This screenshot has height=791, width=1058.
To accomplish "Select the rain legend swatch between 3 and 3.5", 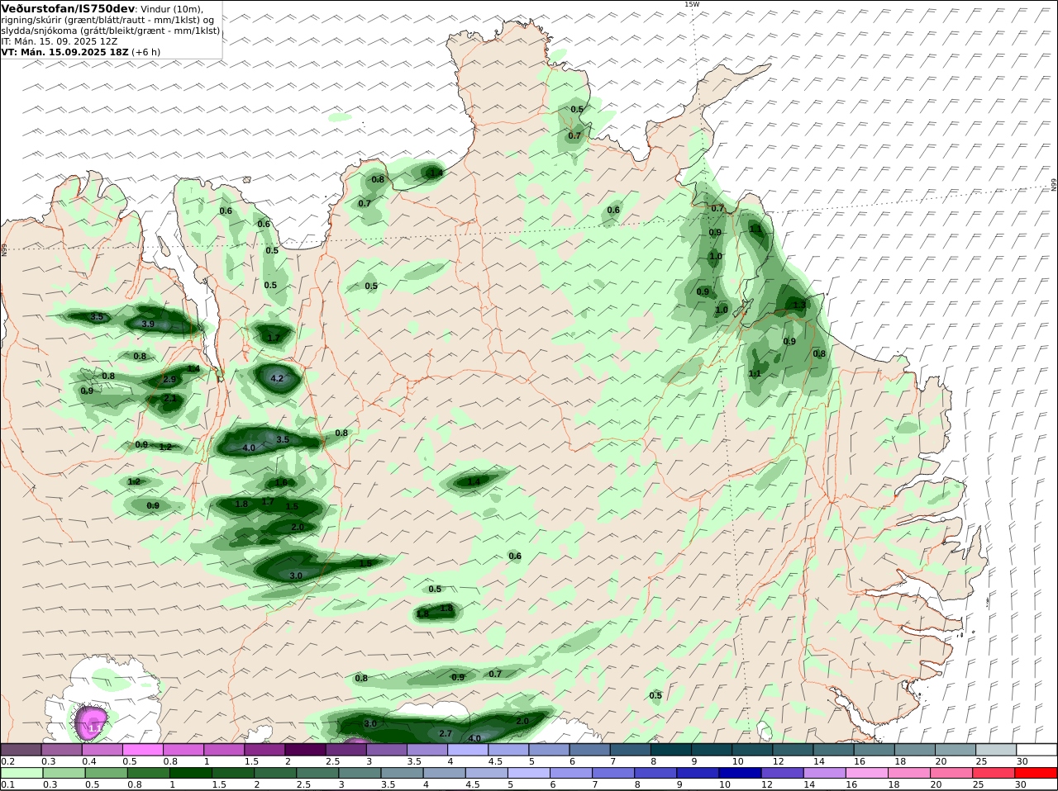I will click(360, 773).
